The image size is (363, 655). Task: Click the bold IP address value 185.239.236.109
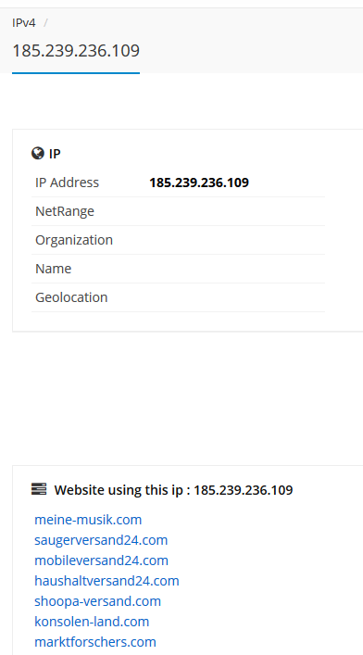199,183
